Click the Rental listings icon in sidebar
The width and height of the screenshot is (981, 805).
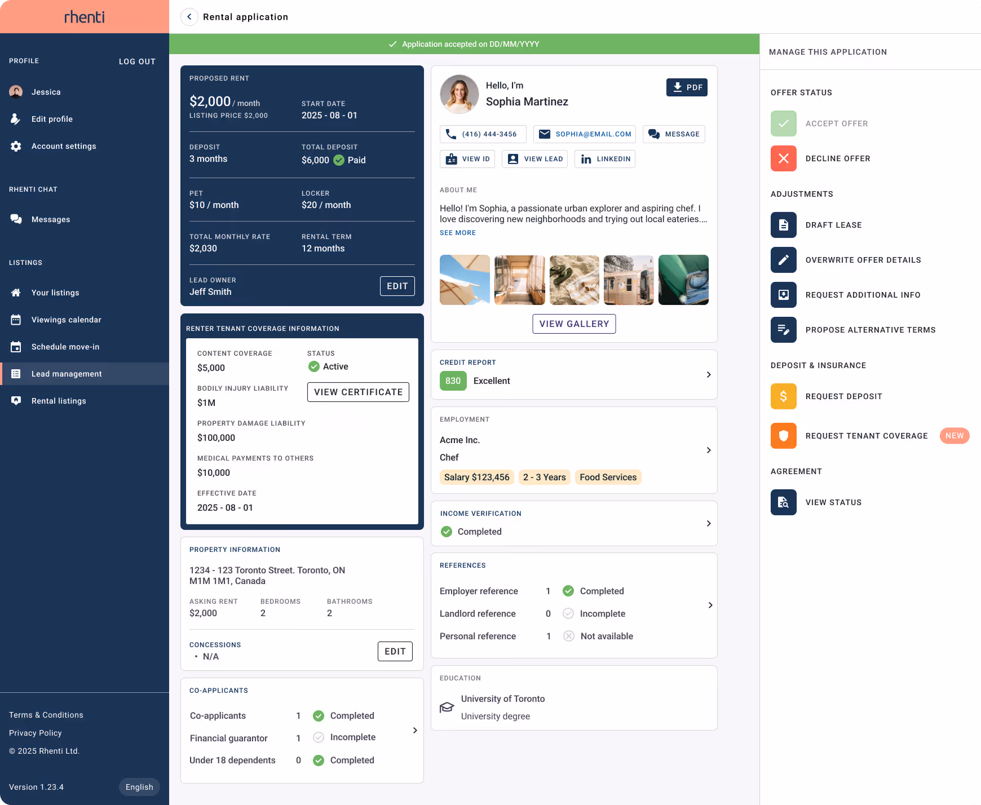click(x=16, y=401)
